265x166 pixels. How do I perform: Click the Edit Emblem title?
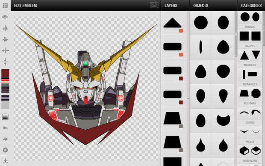(26, 6)
